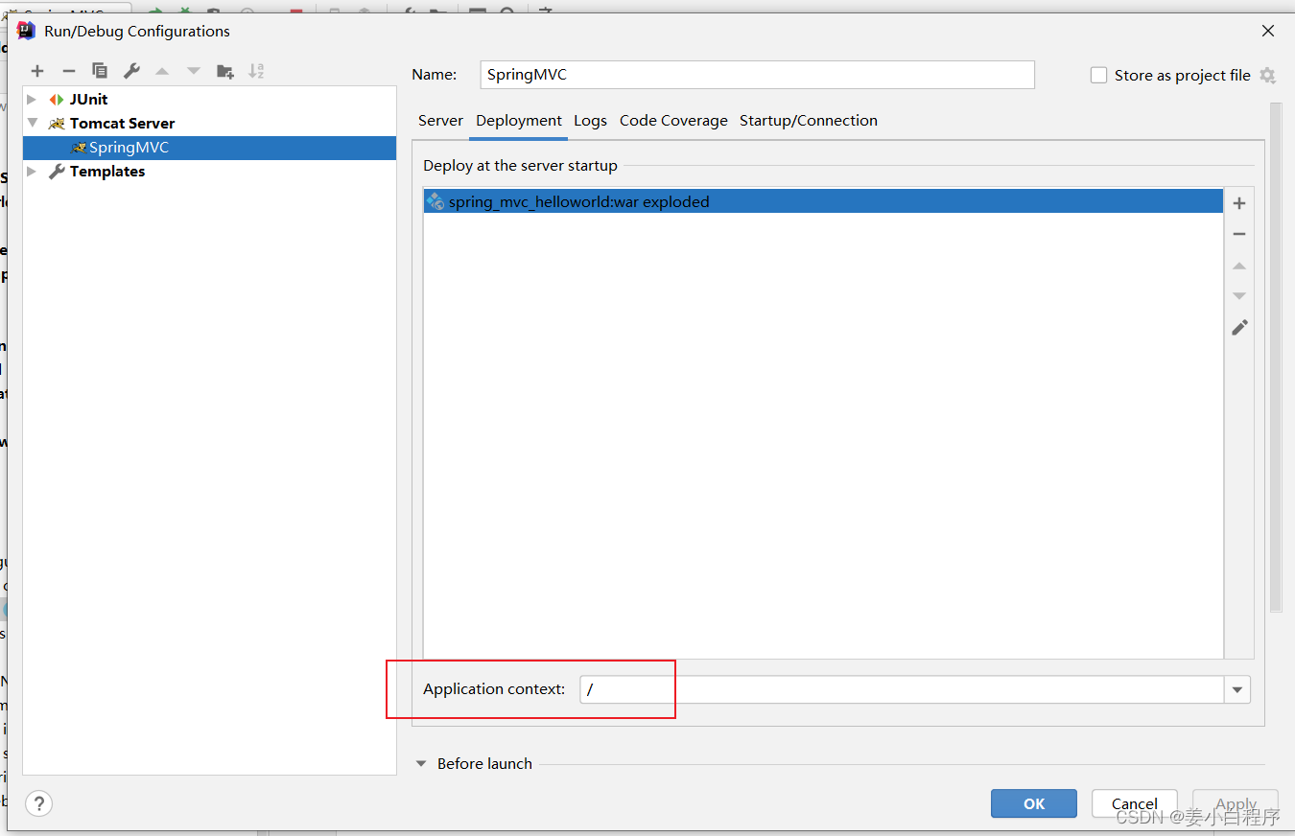Open Store as project file settings gear

(x=1267, y=76)
